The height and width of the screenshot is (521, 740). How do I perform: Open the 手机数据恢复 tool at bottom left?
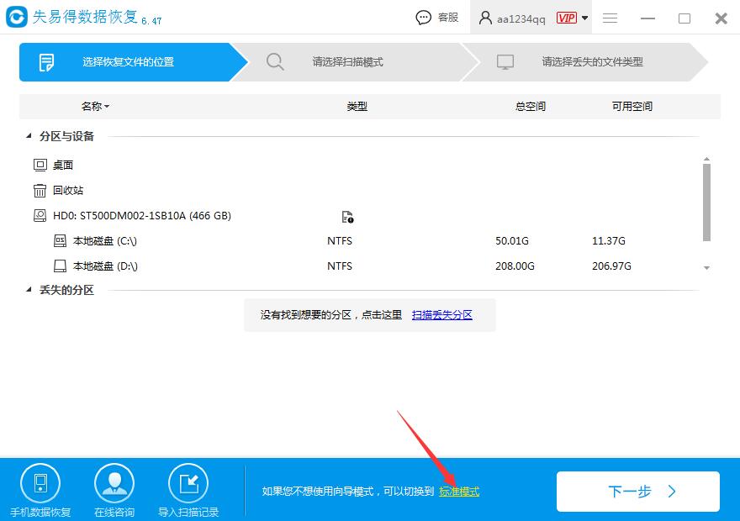point(40,482)
